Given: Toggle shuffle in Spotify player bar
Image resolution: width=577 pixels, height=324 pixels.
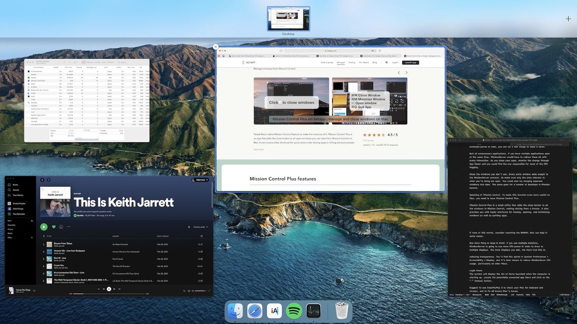Looking at the screenshot, I should pos(99,289).
